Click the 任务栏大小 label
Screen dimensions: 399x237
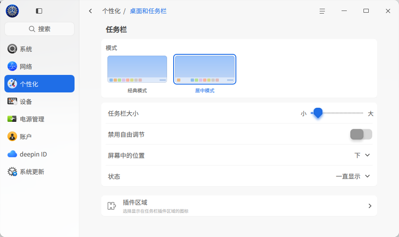[x=123, y=113]
